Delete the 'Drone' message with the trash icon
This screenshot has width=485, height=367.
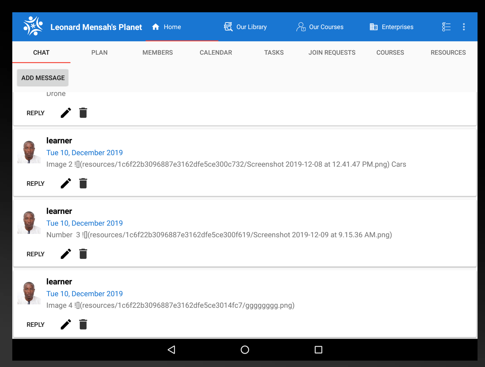point(83,113)
